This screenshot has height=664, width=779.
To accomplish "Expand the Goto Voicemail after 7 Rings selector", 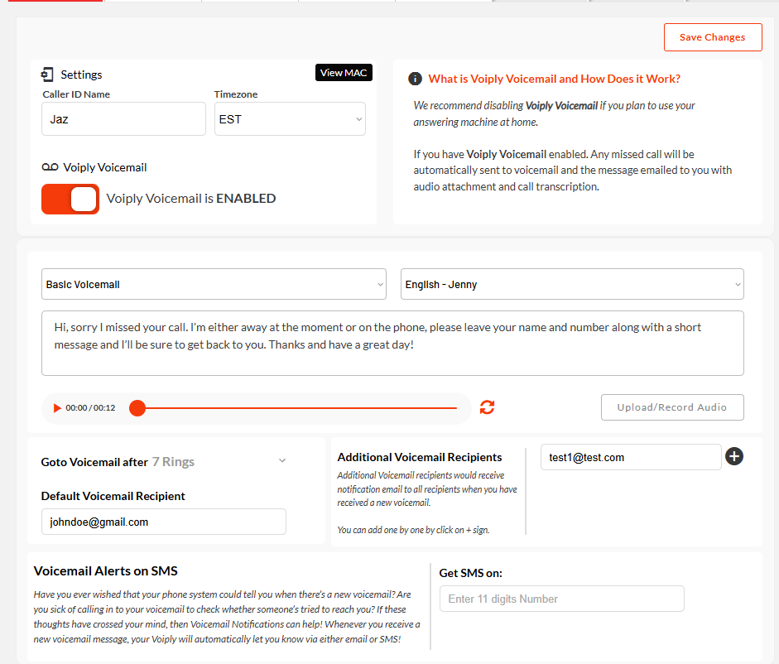I will (164, 462).
